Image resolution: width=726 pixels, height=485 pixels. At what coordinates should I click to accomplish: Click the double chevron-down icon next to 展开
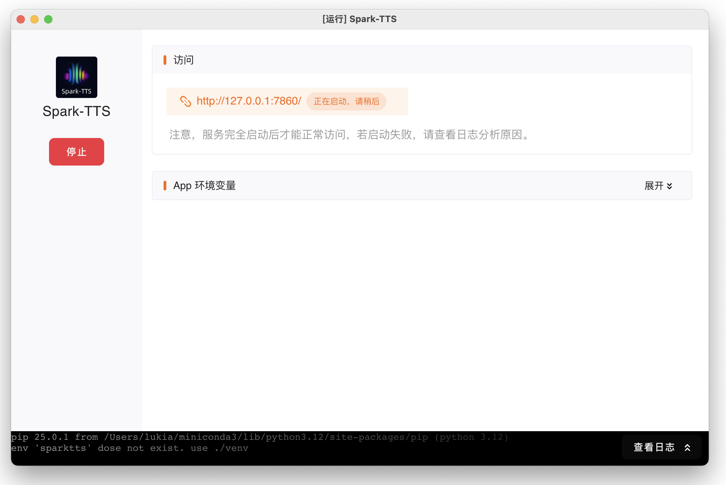pos(669,186)
